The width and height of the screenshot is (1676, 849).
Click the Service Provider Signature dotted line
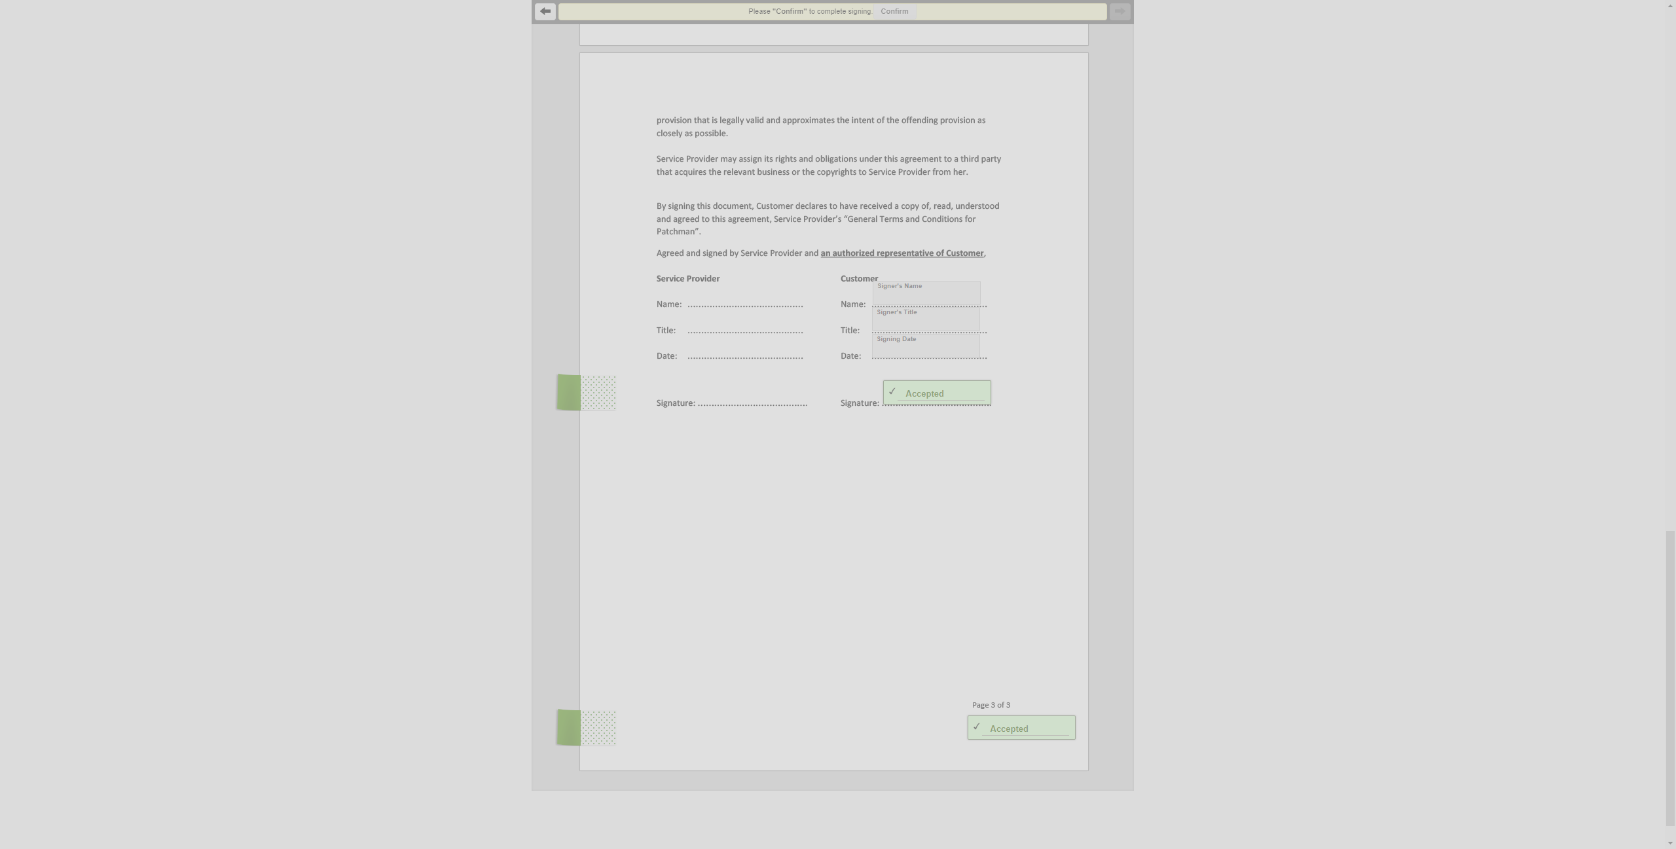[752, 404]
